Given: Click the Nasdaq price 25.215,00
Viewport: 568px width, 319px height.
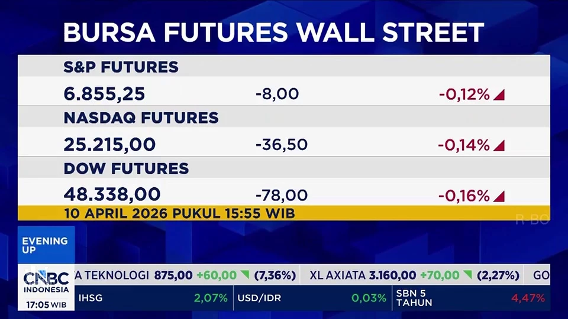Looking at the screenshot, I should [x=109, y=145].
